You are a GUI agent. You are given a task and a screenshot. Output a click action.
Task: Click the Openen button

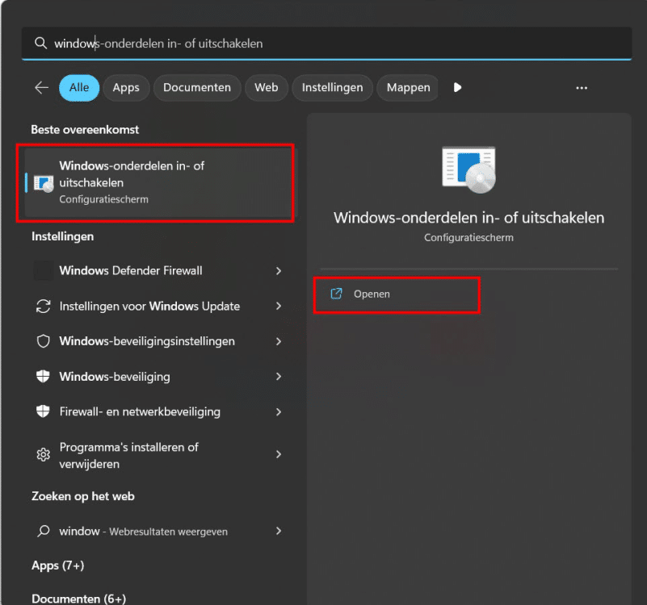coord(397,294)
